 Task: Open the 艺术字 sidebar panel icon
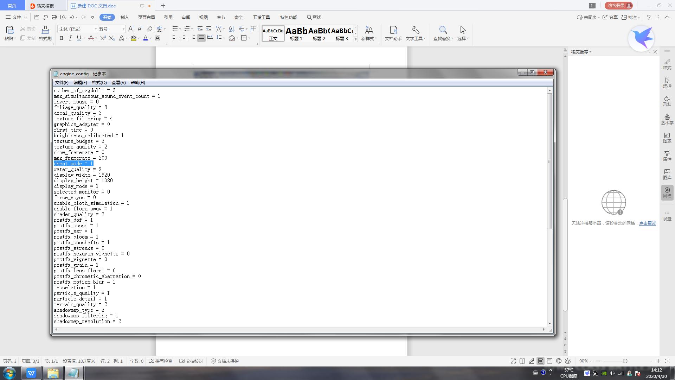667,119
